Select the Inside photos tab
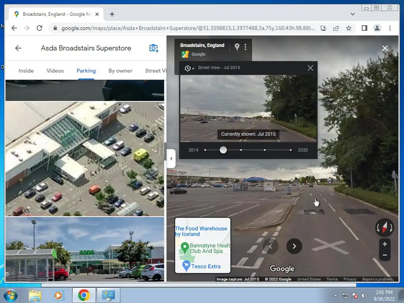Screen dimensions: 404x303 pyautogui.click(x=26, y=71)
